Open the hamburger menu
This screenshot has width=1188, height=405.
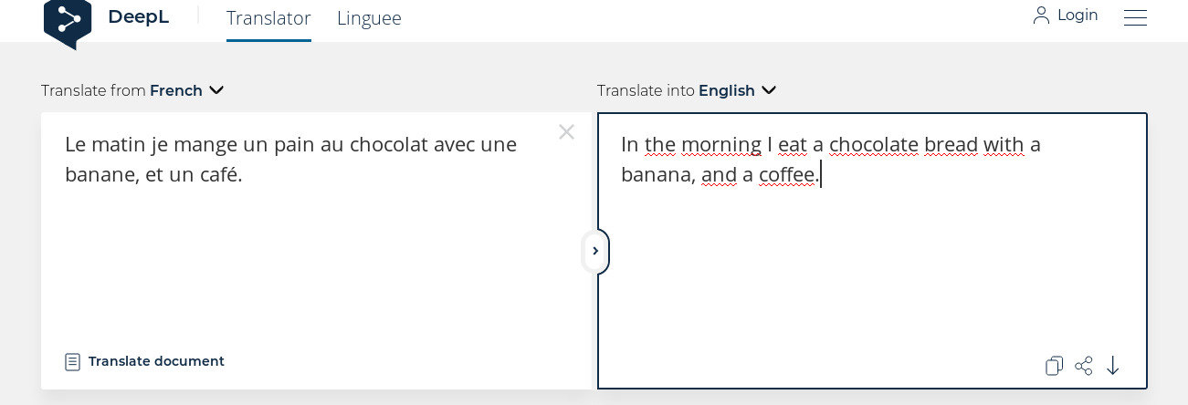[1135, 17]
